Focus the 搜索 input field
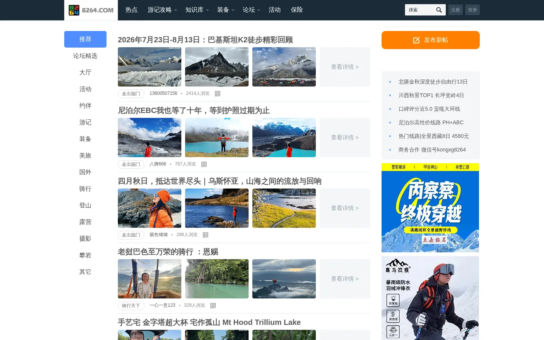The width and height of the screenshot is (544, 340). pos(419,10)
